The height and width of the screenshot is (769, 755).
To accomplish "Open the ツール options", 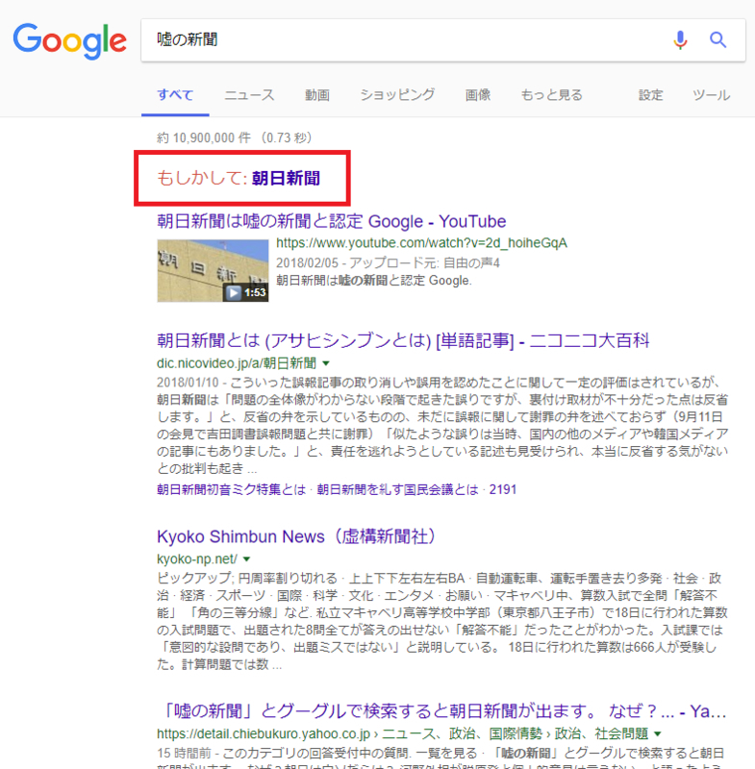I will click(x=712, y=94).
